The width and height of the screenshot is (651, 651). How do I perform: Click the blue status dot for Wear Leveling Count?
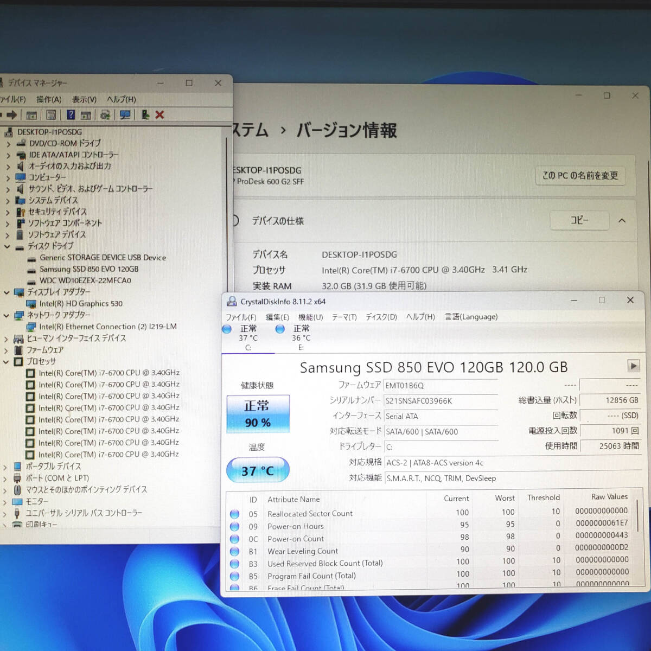(234, 551)
